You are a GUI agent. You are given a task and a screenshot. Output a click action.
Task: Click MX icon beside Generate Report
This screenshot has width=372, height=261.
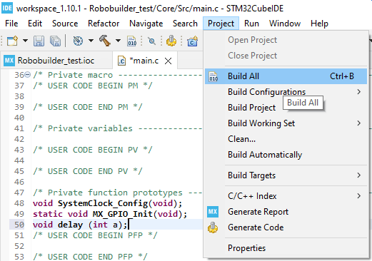pos(213,212)
